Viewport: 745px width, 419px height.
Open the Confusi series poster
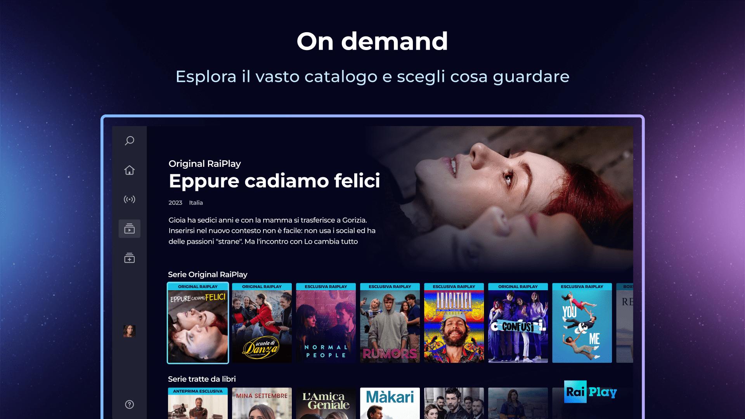518,323
